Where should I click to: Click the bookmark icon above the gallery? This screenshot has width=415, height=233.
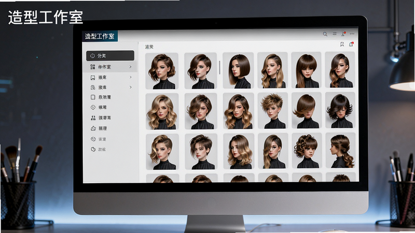click(342, 45)
